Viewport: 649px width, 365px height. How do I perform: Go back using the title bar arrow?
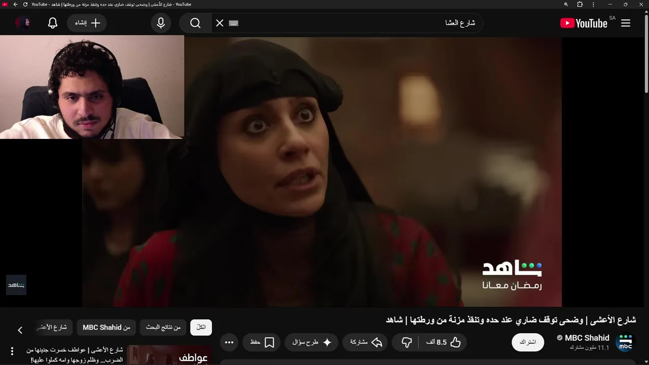coord(15,5)
